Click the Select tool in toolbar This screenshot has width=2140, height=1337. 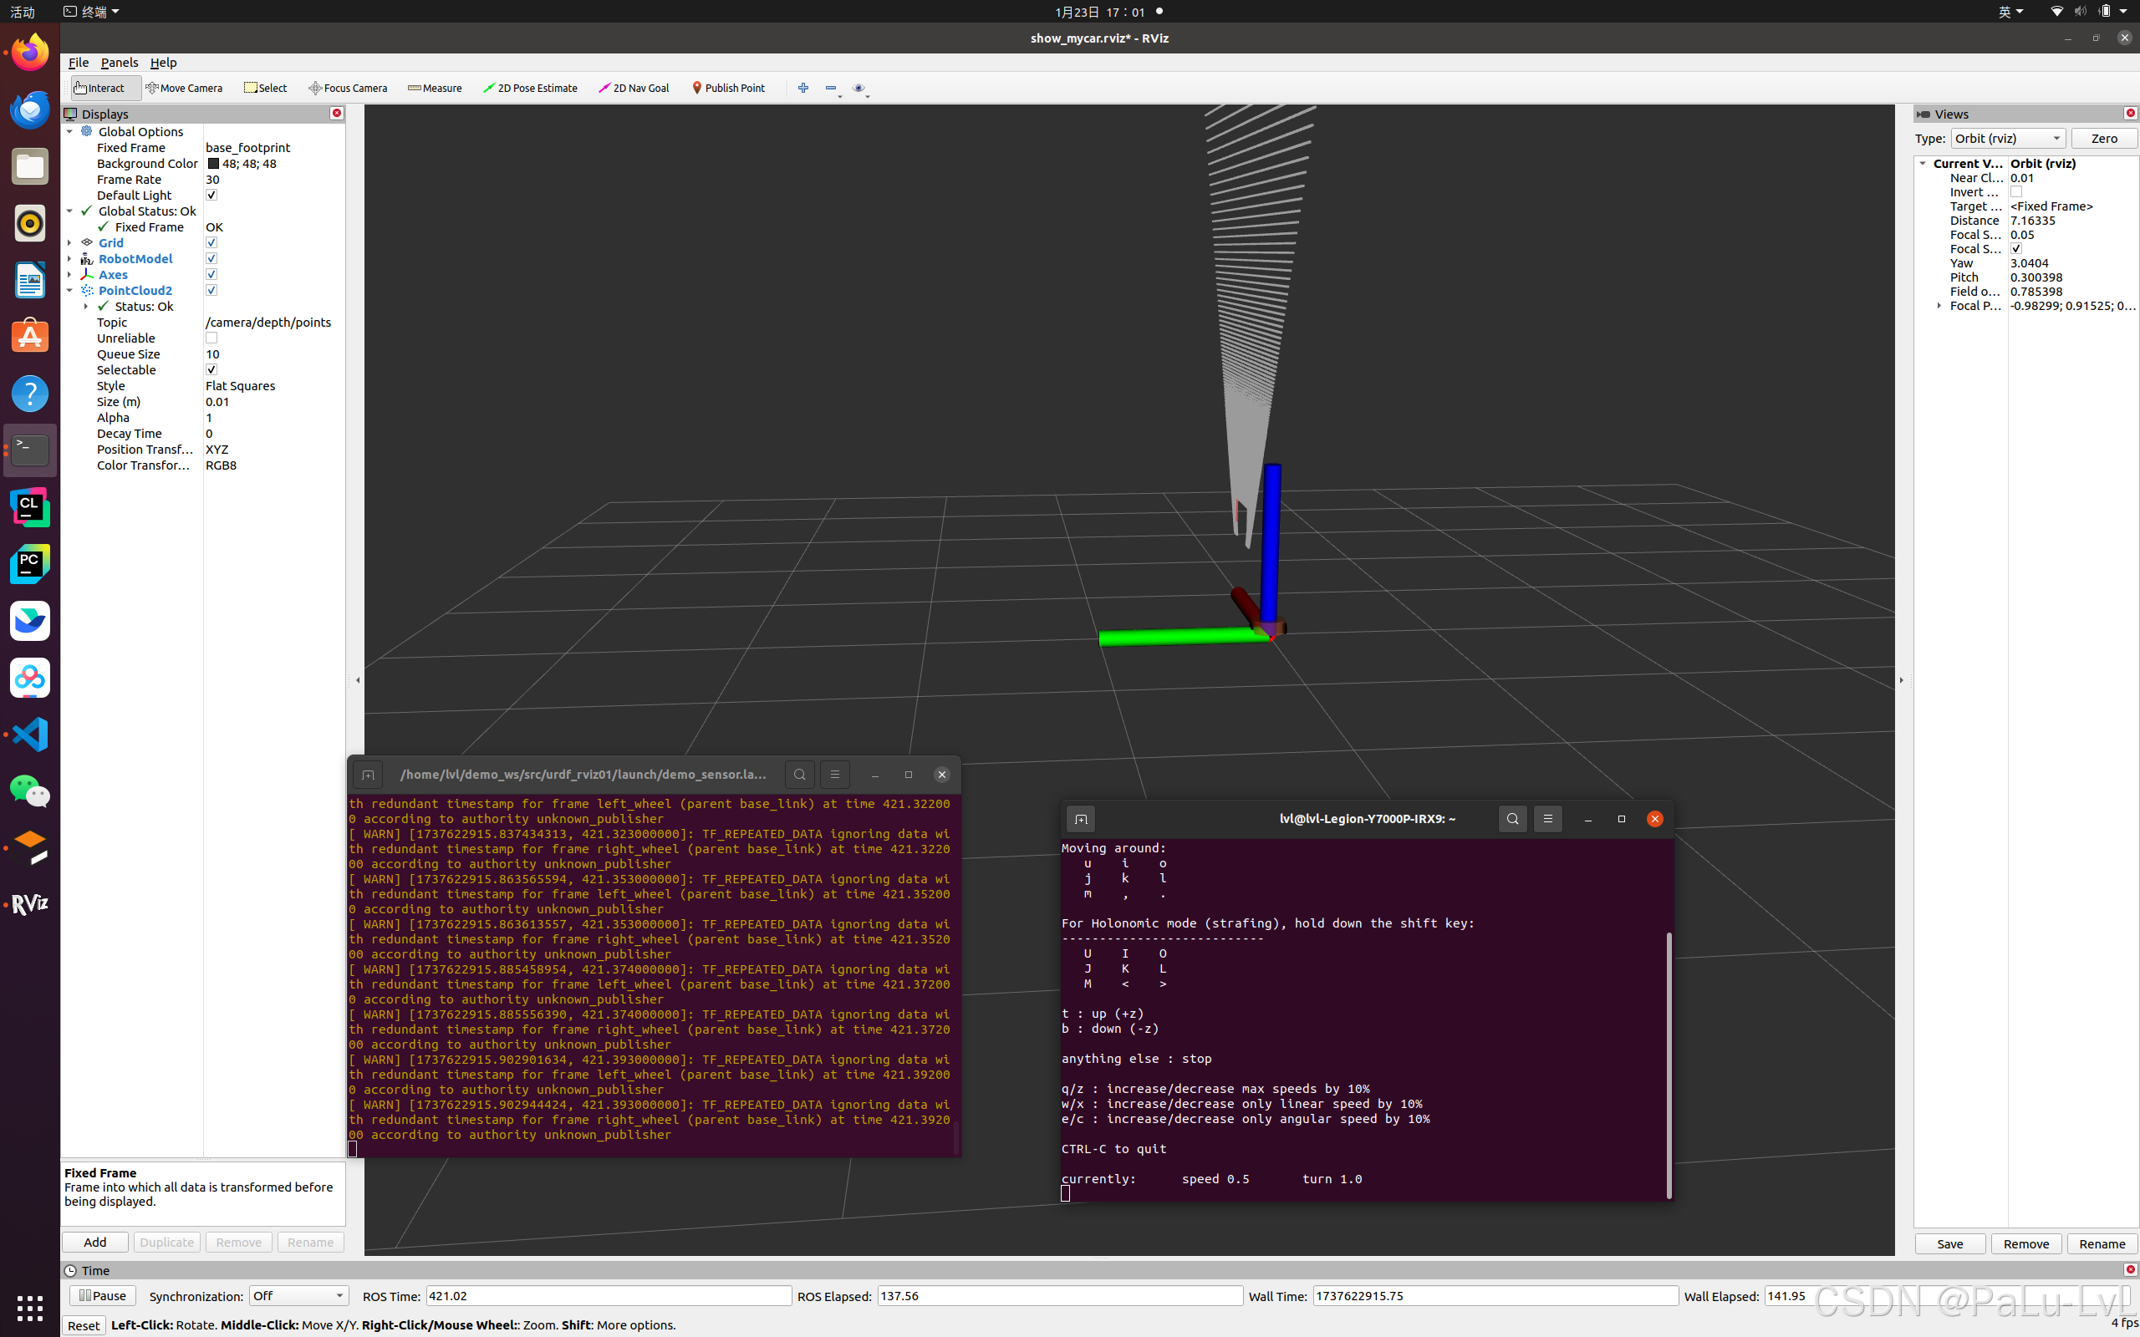[265, 88]
